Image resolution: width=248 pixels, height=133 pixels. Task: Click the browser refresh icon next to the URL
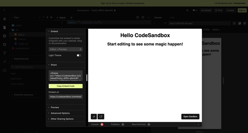click(165, 23)
